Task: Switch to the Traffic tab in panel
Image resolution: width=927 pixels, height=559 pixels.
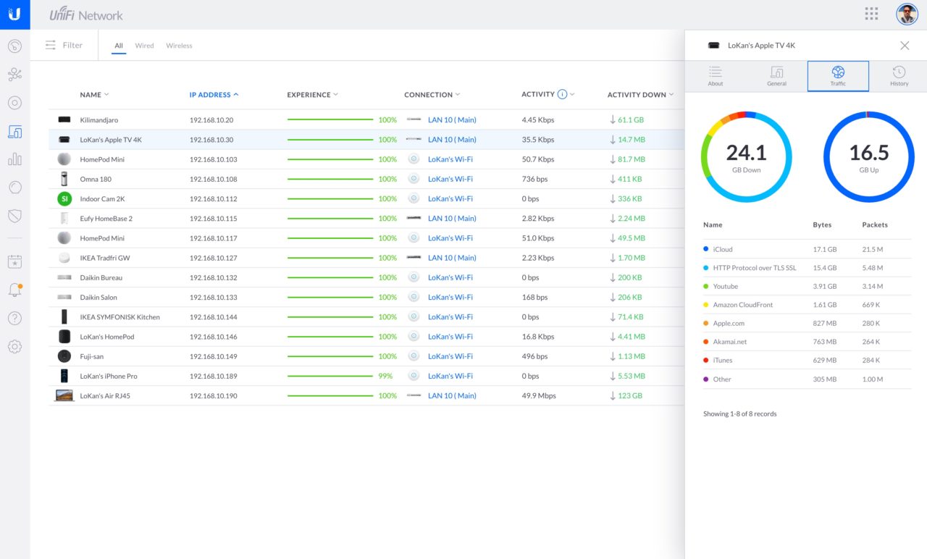Action: [838, 76]
